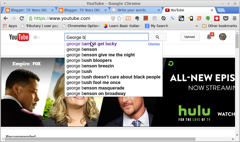240x142 pixels.
Task: Click the Chromecast extension icon
Action: (x=128, y=19)
